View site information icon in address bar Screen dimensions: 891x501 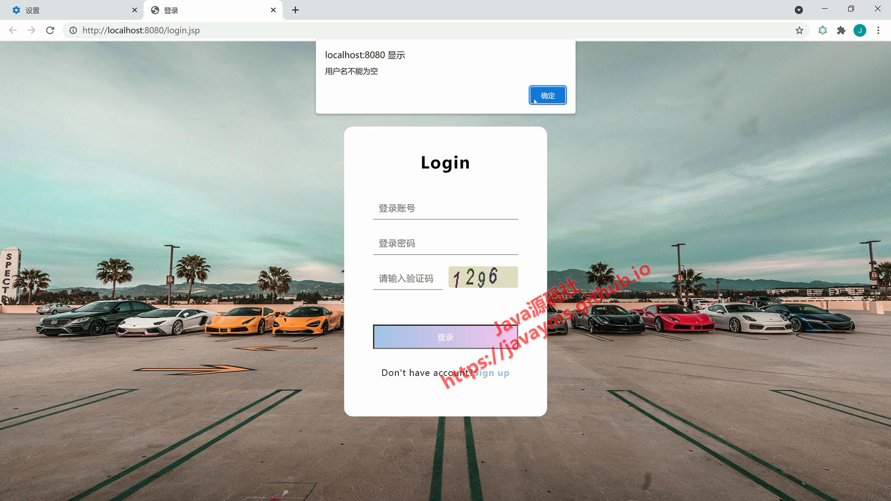[x=73, y=30]
